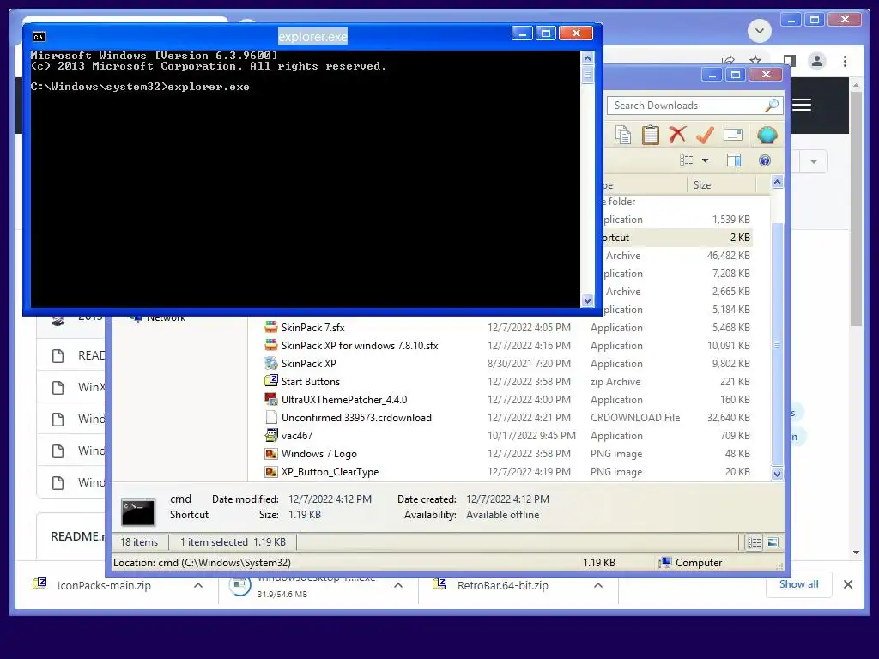This screenshot has width=879, height=659.
Task: Select the SkinPack XP application row
Action: click(x=508, y=364)
